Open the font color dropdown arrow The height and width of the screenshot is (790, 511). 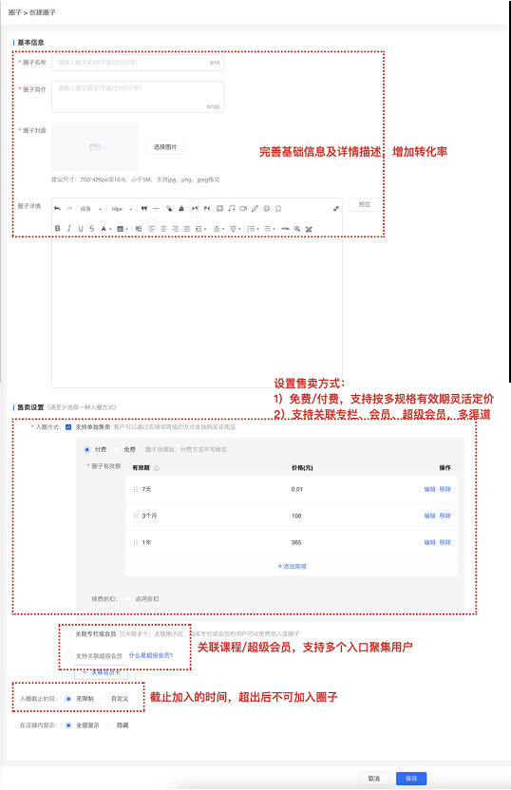(110, 229)
